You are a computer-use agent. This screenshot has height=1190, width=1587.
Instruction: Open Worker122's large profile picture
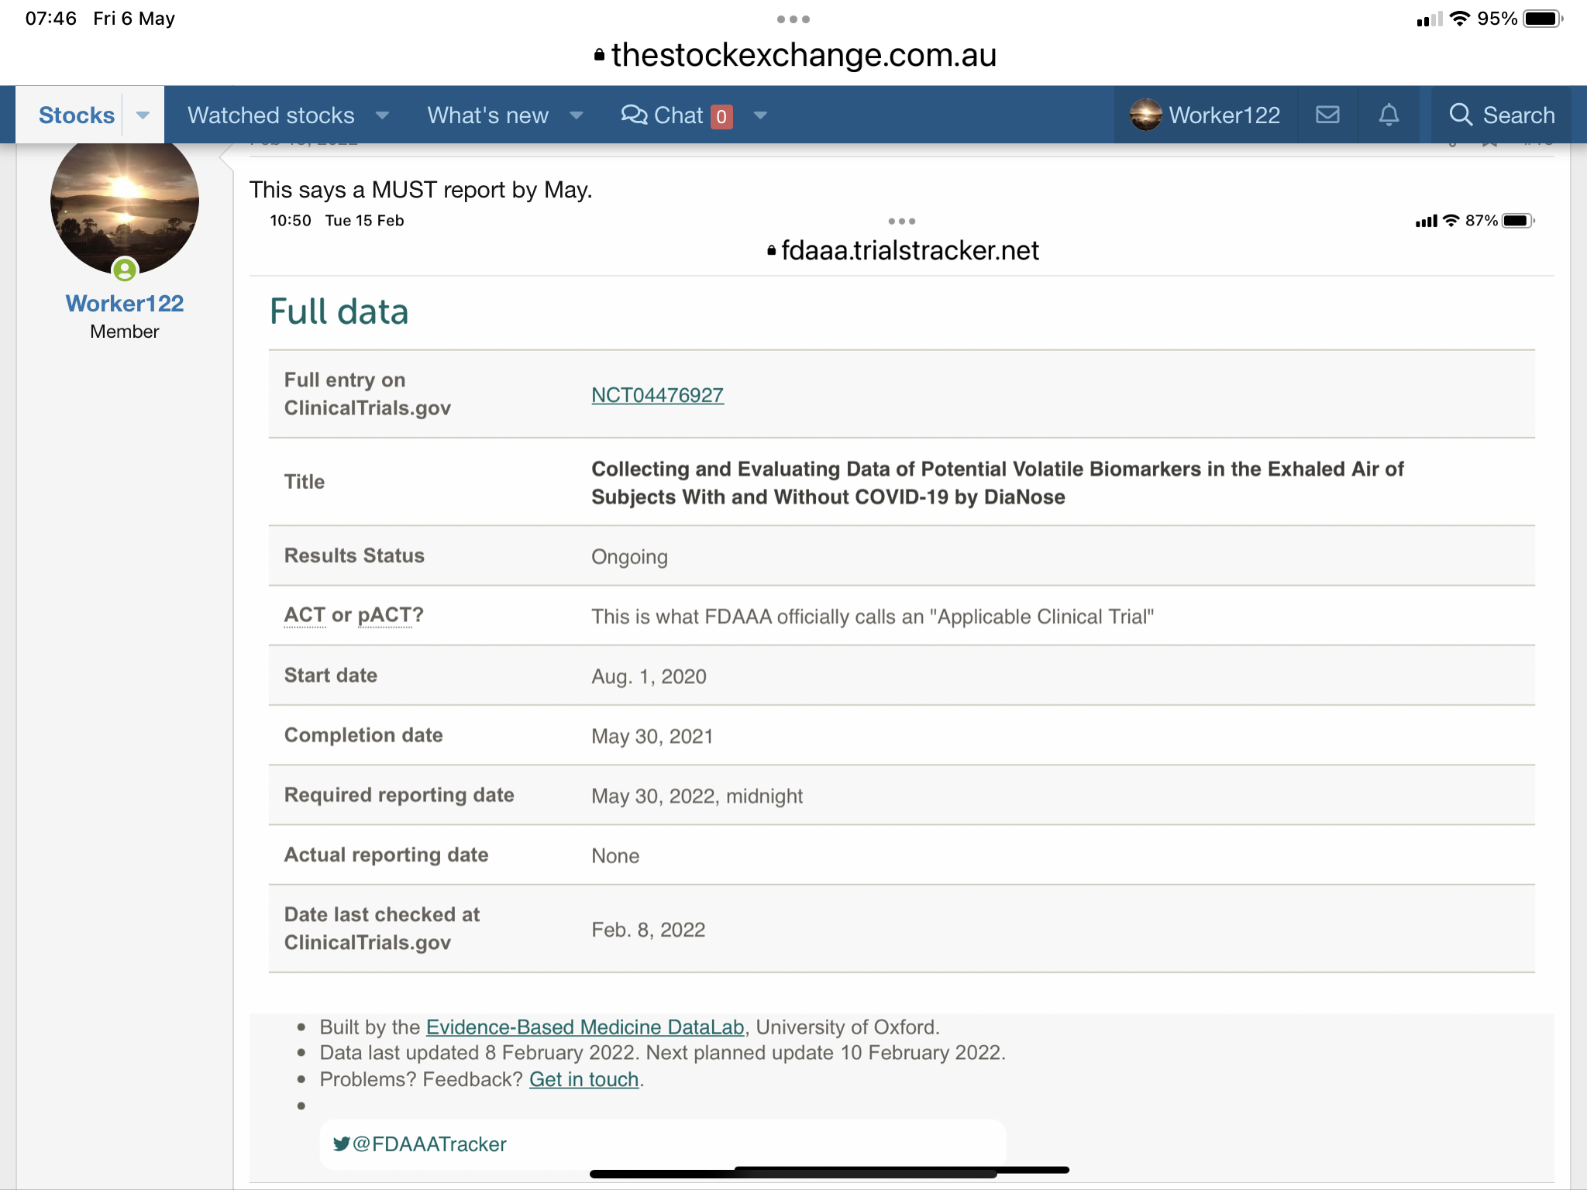pyautogui.click(x=125, y=203)
